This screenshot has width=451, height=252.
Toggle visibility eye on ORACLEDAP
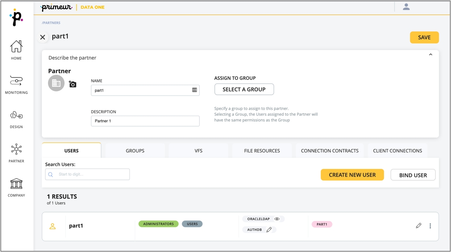277,219
